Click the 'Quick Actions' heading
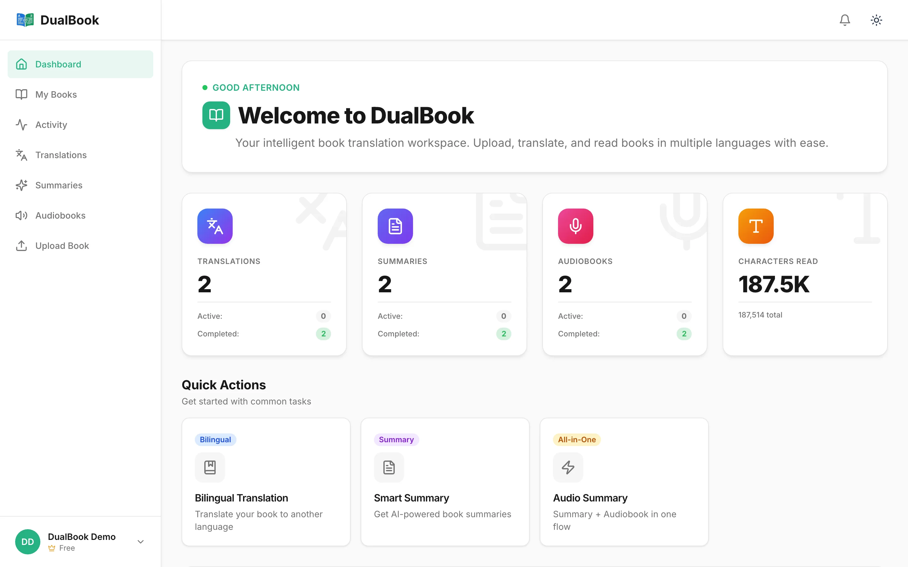Screen dimensions: 908x567 224,385
